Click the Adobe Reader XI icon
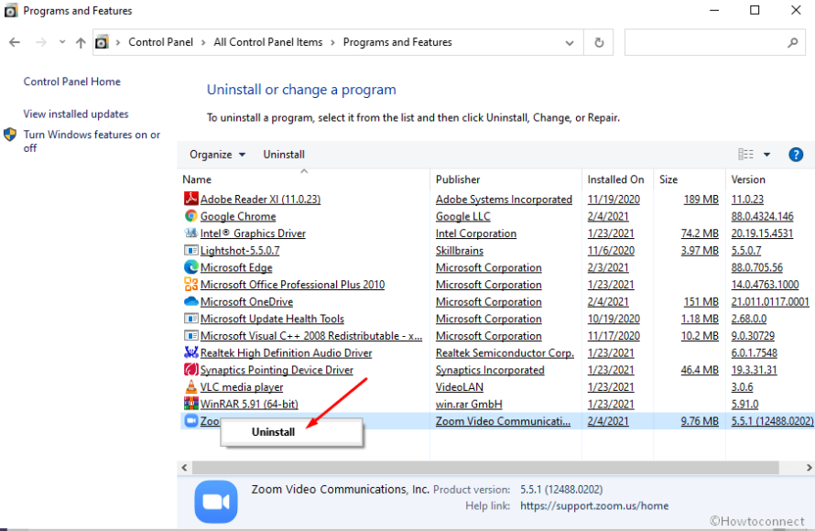 tap(191, 199)
